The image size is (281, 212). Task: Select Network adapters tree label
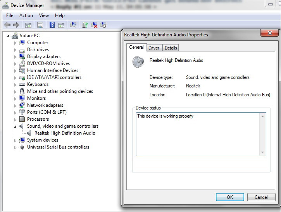tap(45, 105)
